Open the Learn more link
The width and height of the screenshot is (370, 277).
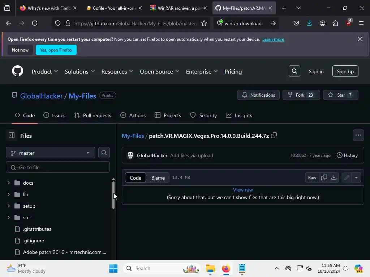[x=273, y=39]
